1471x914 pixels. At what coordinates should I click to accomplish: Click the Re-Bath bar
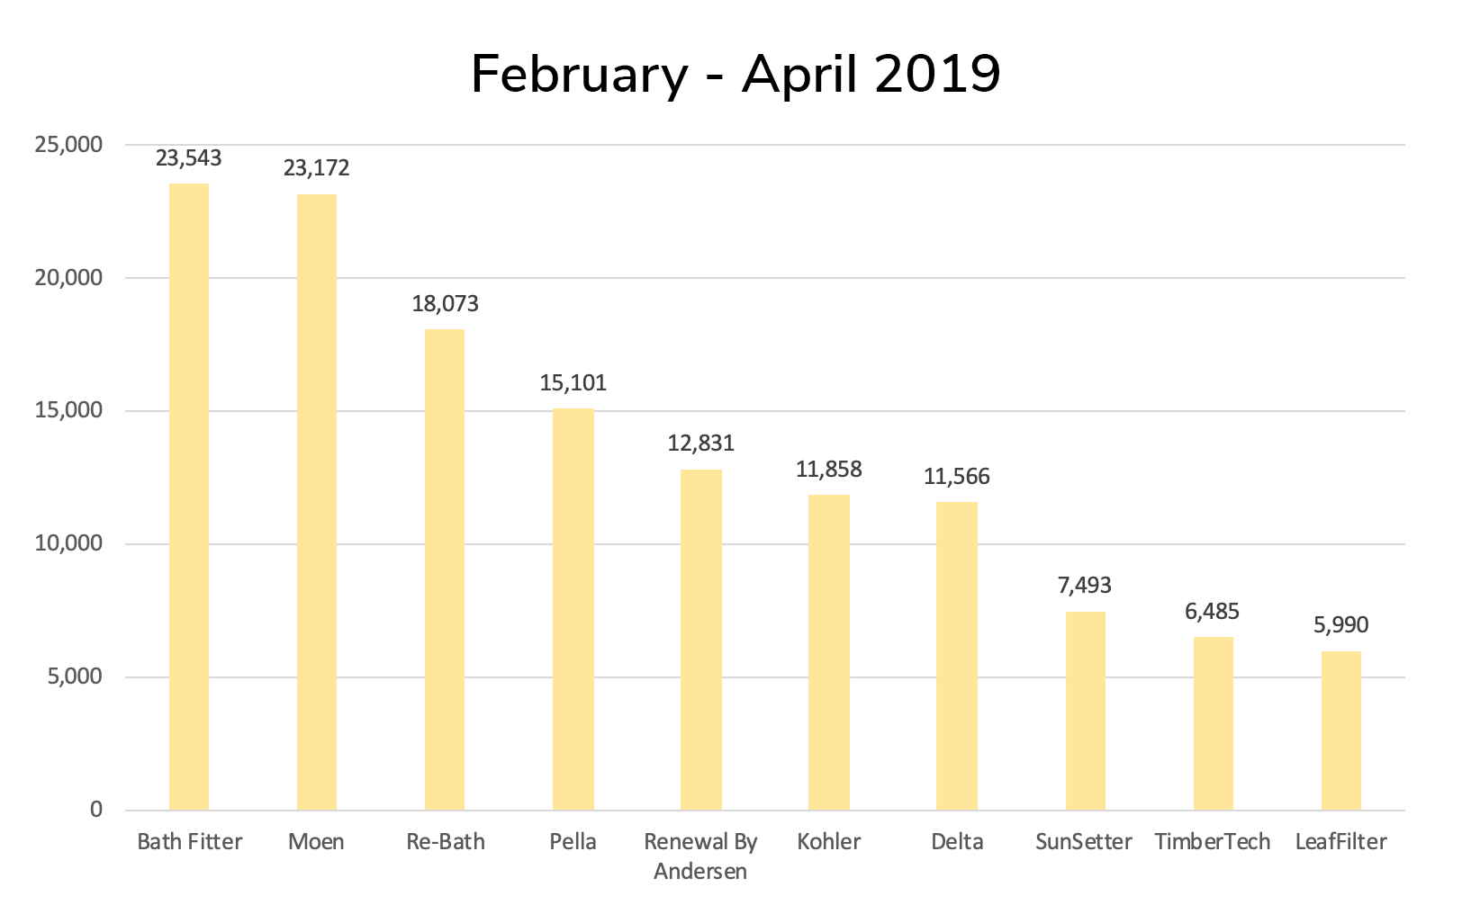click(445, 569)
